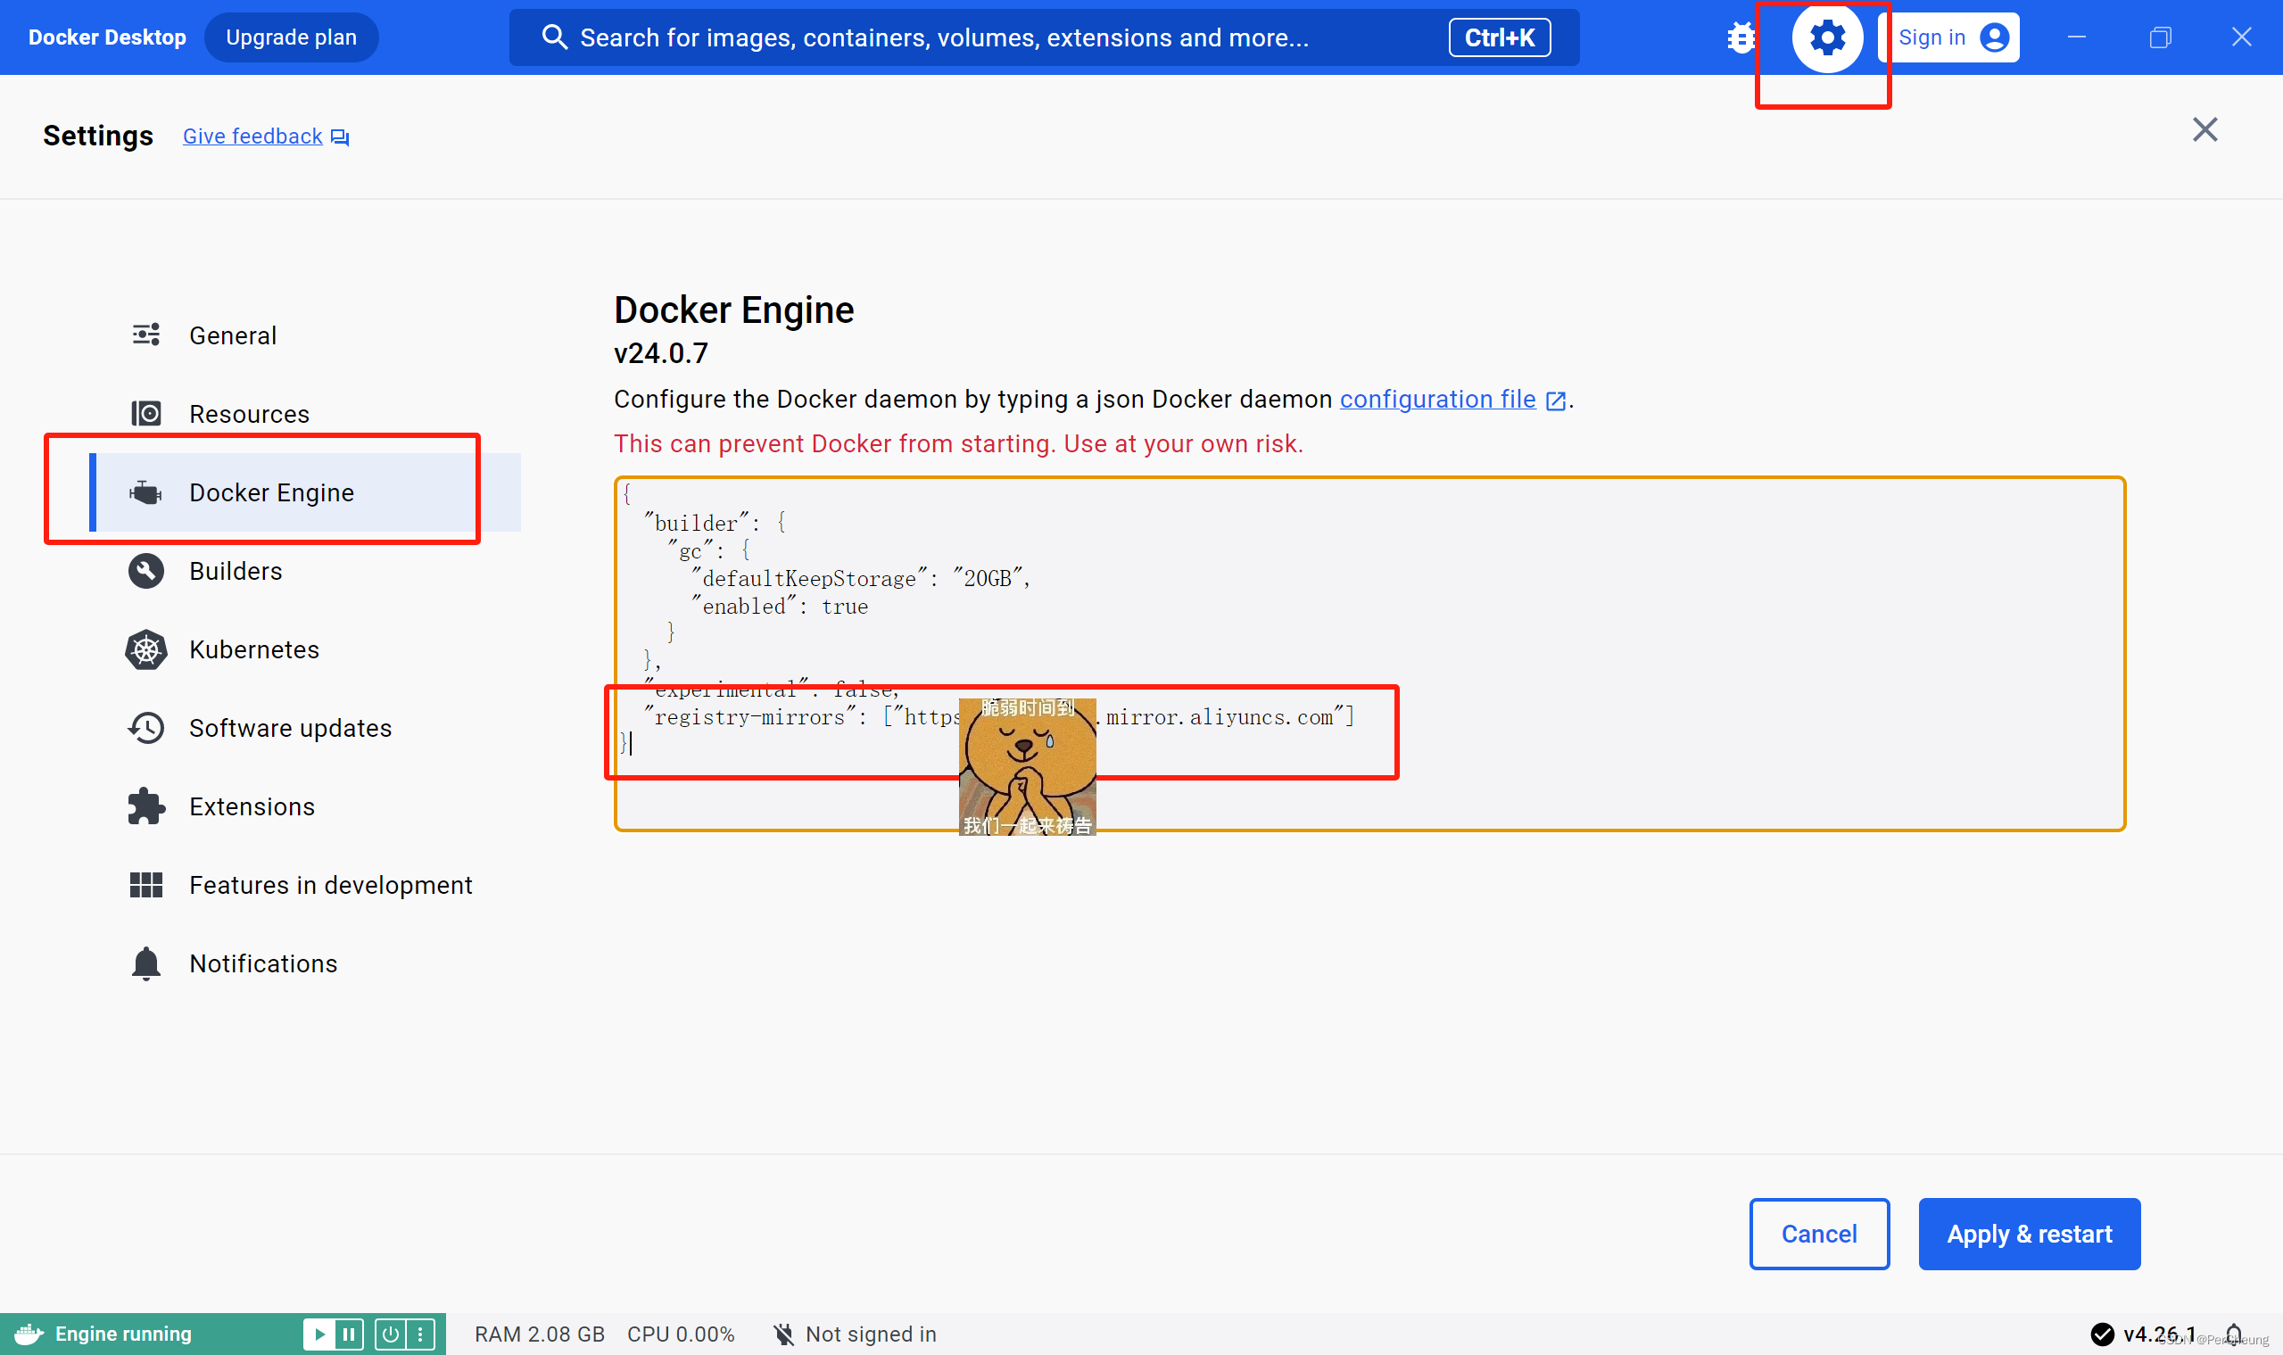This screenshot has height=1355, width=2283.
Task: Open Builders settings panel
Action: tap(236, 571)
